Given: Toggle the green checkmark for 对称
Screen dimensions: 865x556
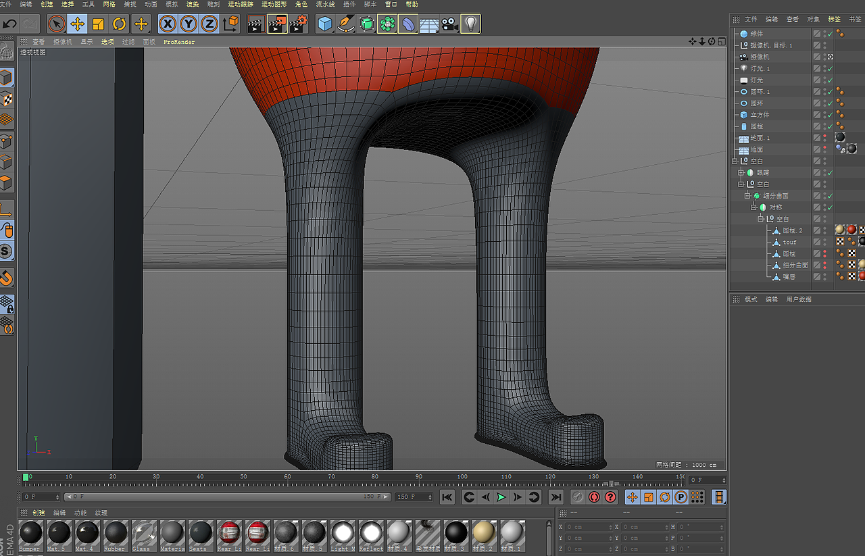Looking at the screenshot, I should click(830, 207).
